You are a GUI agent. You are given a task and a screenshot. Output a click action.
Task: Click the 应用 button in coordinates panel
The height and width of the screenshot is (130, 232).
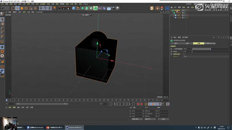pos(163,119)
